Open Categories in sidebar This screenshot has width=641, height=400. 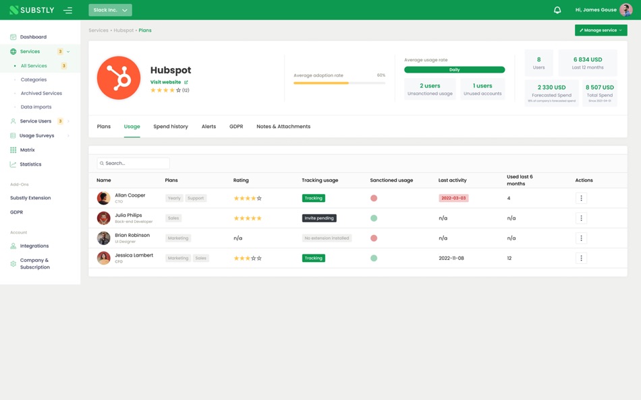coord(34,79)
